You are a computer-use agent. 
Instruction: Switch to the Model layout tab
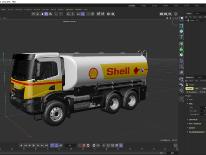click(143, 6)
